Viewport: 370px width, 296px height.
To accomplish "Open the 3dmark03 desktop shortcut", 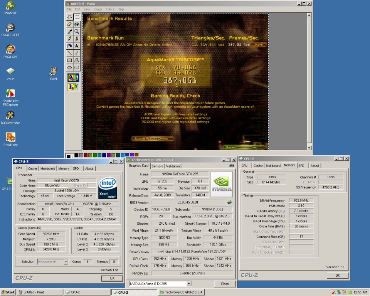I will click(x=10, y=8).
